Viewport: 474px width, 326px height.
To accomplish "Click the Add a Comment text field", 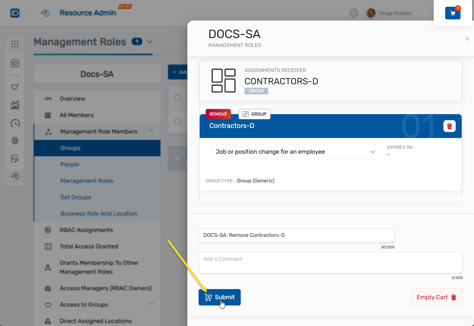I will [x=330, y=263].
